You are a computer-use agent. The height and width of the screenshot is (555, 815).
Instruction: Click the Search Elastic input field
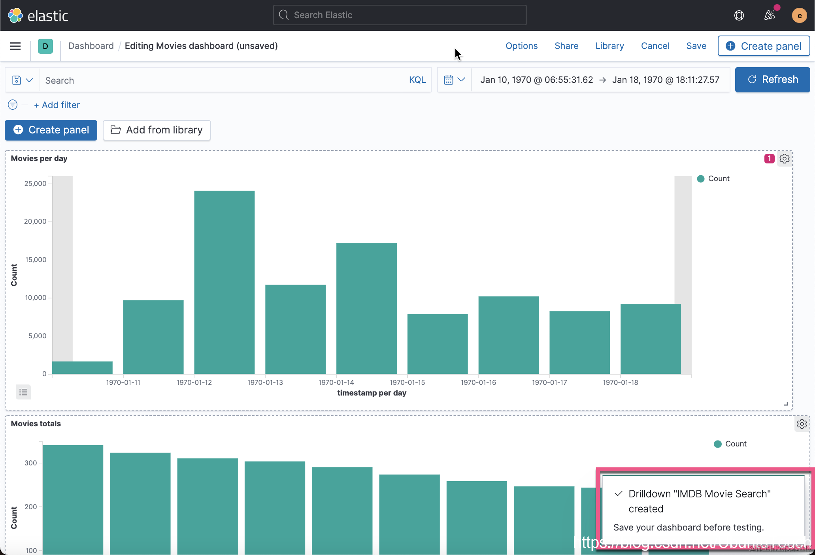coord(400,15)
